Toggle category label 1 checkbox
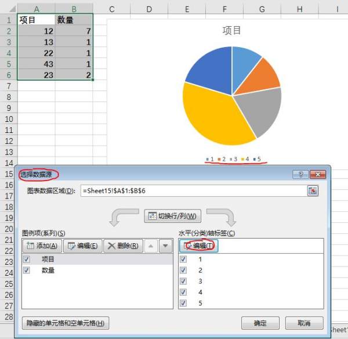Screen dimensions: 348x339 [183, 259]
